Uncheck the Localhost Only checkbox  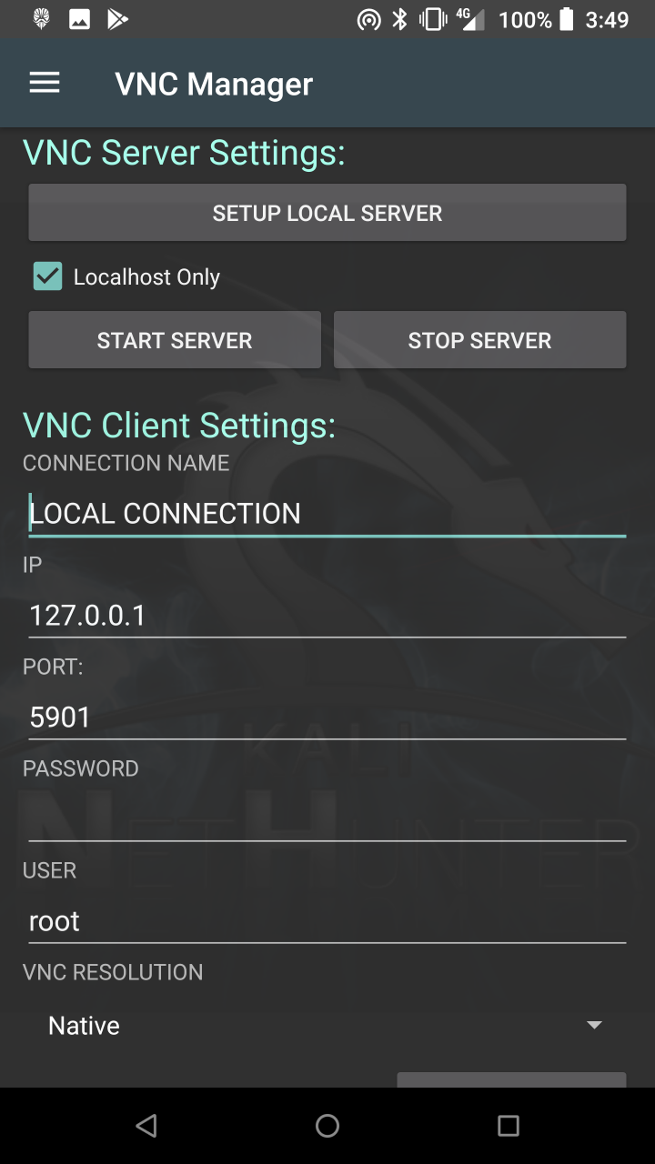pyautogui.click(x=47, y=276)
